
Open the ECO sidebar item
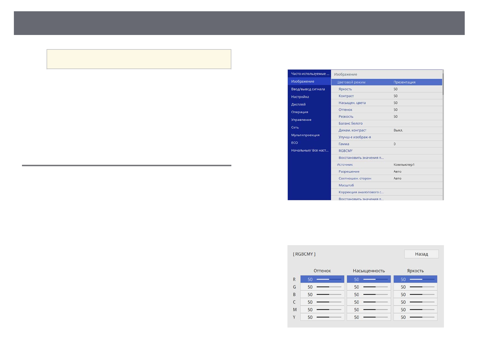(x=294, y=143)
